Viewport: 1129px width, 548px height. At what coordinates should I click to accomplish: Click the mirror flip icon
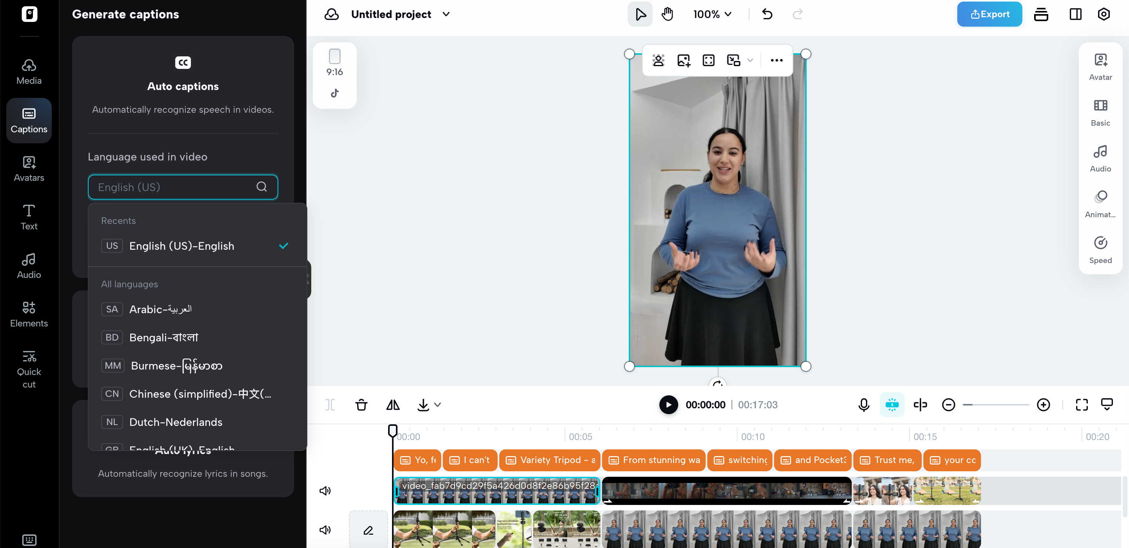coord(393,405)
